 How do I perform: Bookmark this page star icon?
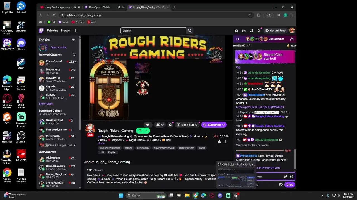click(249, 15)
